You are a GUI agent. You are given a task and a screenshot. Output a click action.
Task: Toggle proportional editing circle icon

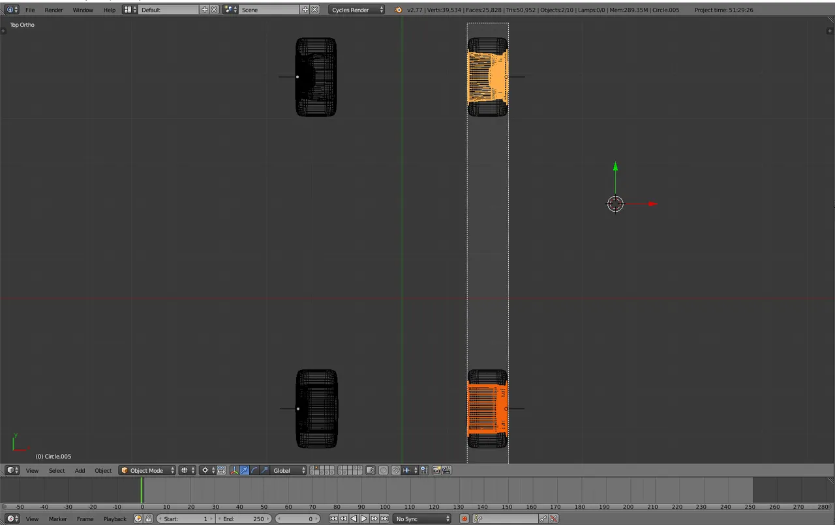coord(383,470)
